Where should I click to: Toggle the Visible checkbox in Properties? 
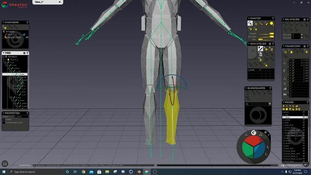[x=4, y=120]
